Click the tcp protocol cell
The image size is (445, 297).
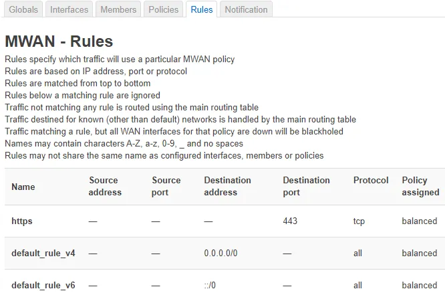359,221
